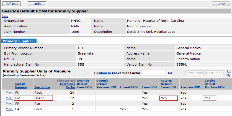Click Catalog Default Purchase UOM Yes for Dozen

click(210, 98)
